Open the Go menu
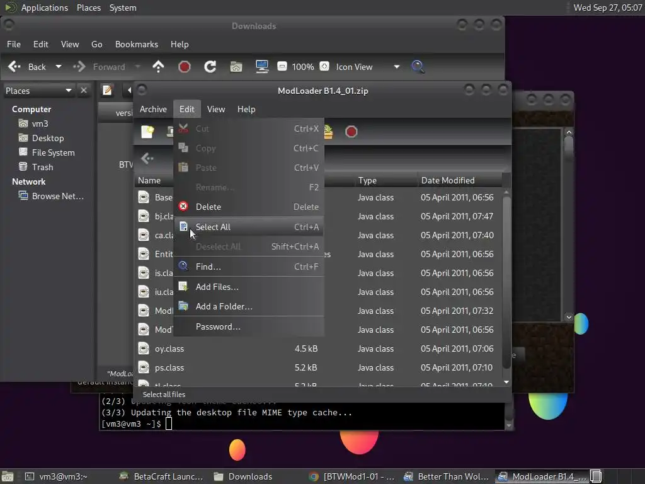The image size is (645, 484). click(96, 45)
